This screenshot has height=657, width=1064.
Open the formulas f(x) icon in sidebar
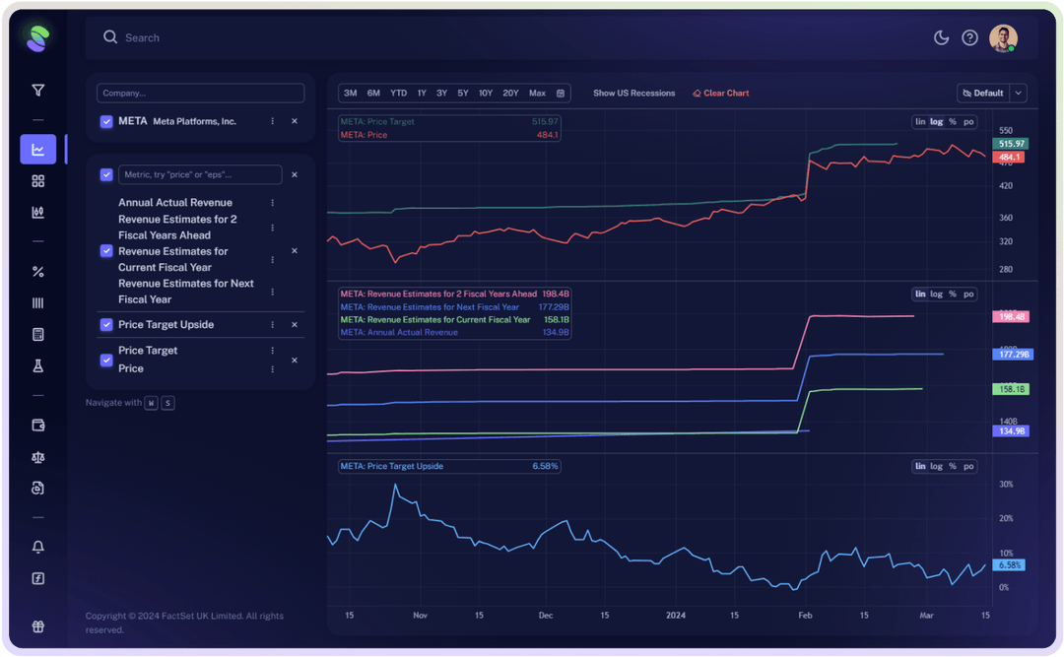37,578
